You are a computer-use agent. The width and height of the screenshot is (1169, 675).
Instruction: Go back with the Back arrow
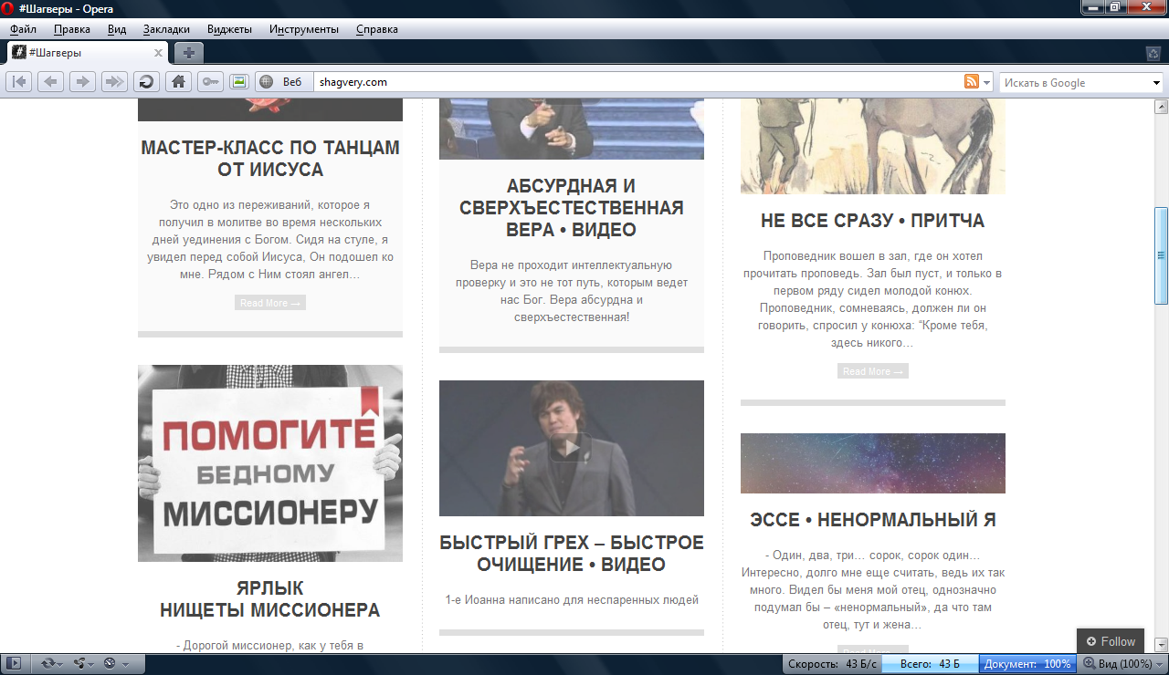(x=51, y=82)
